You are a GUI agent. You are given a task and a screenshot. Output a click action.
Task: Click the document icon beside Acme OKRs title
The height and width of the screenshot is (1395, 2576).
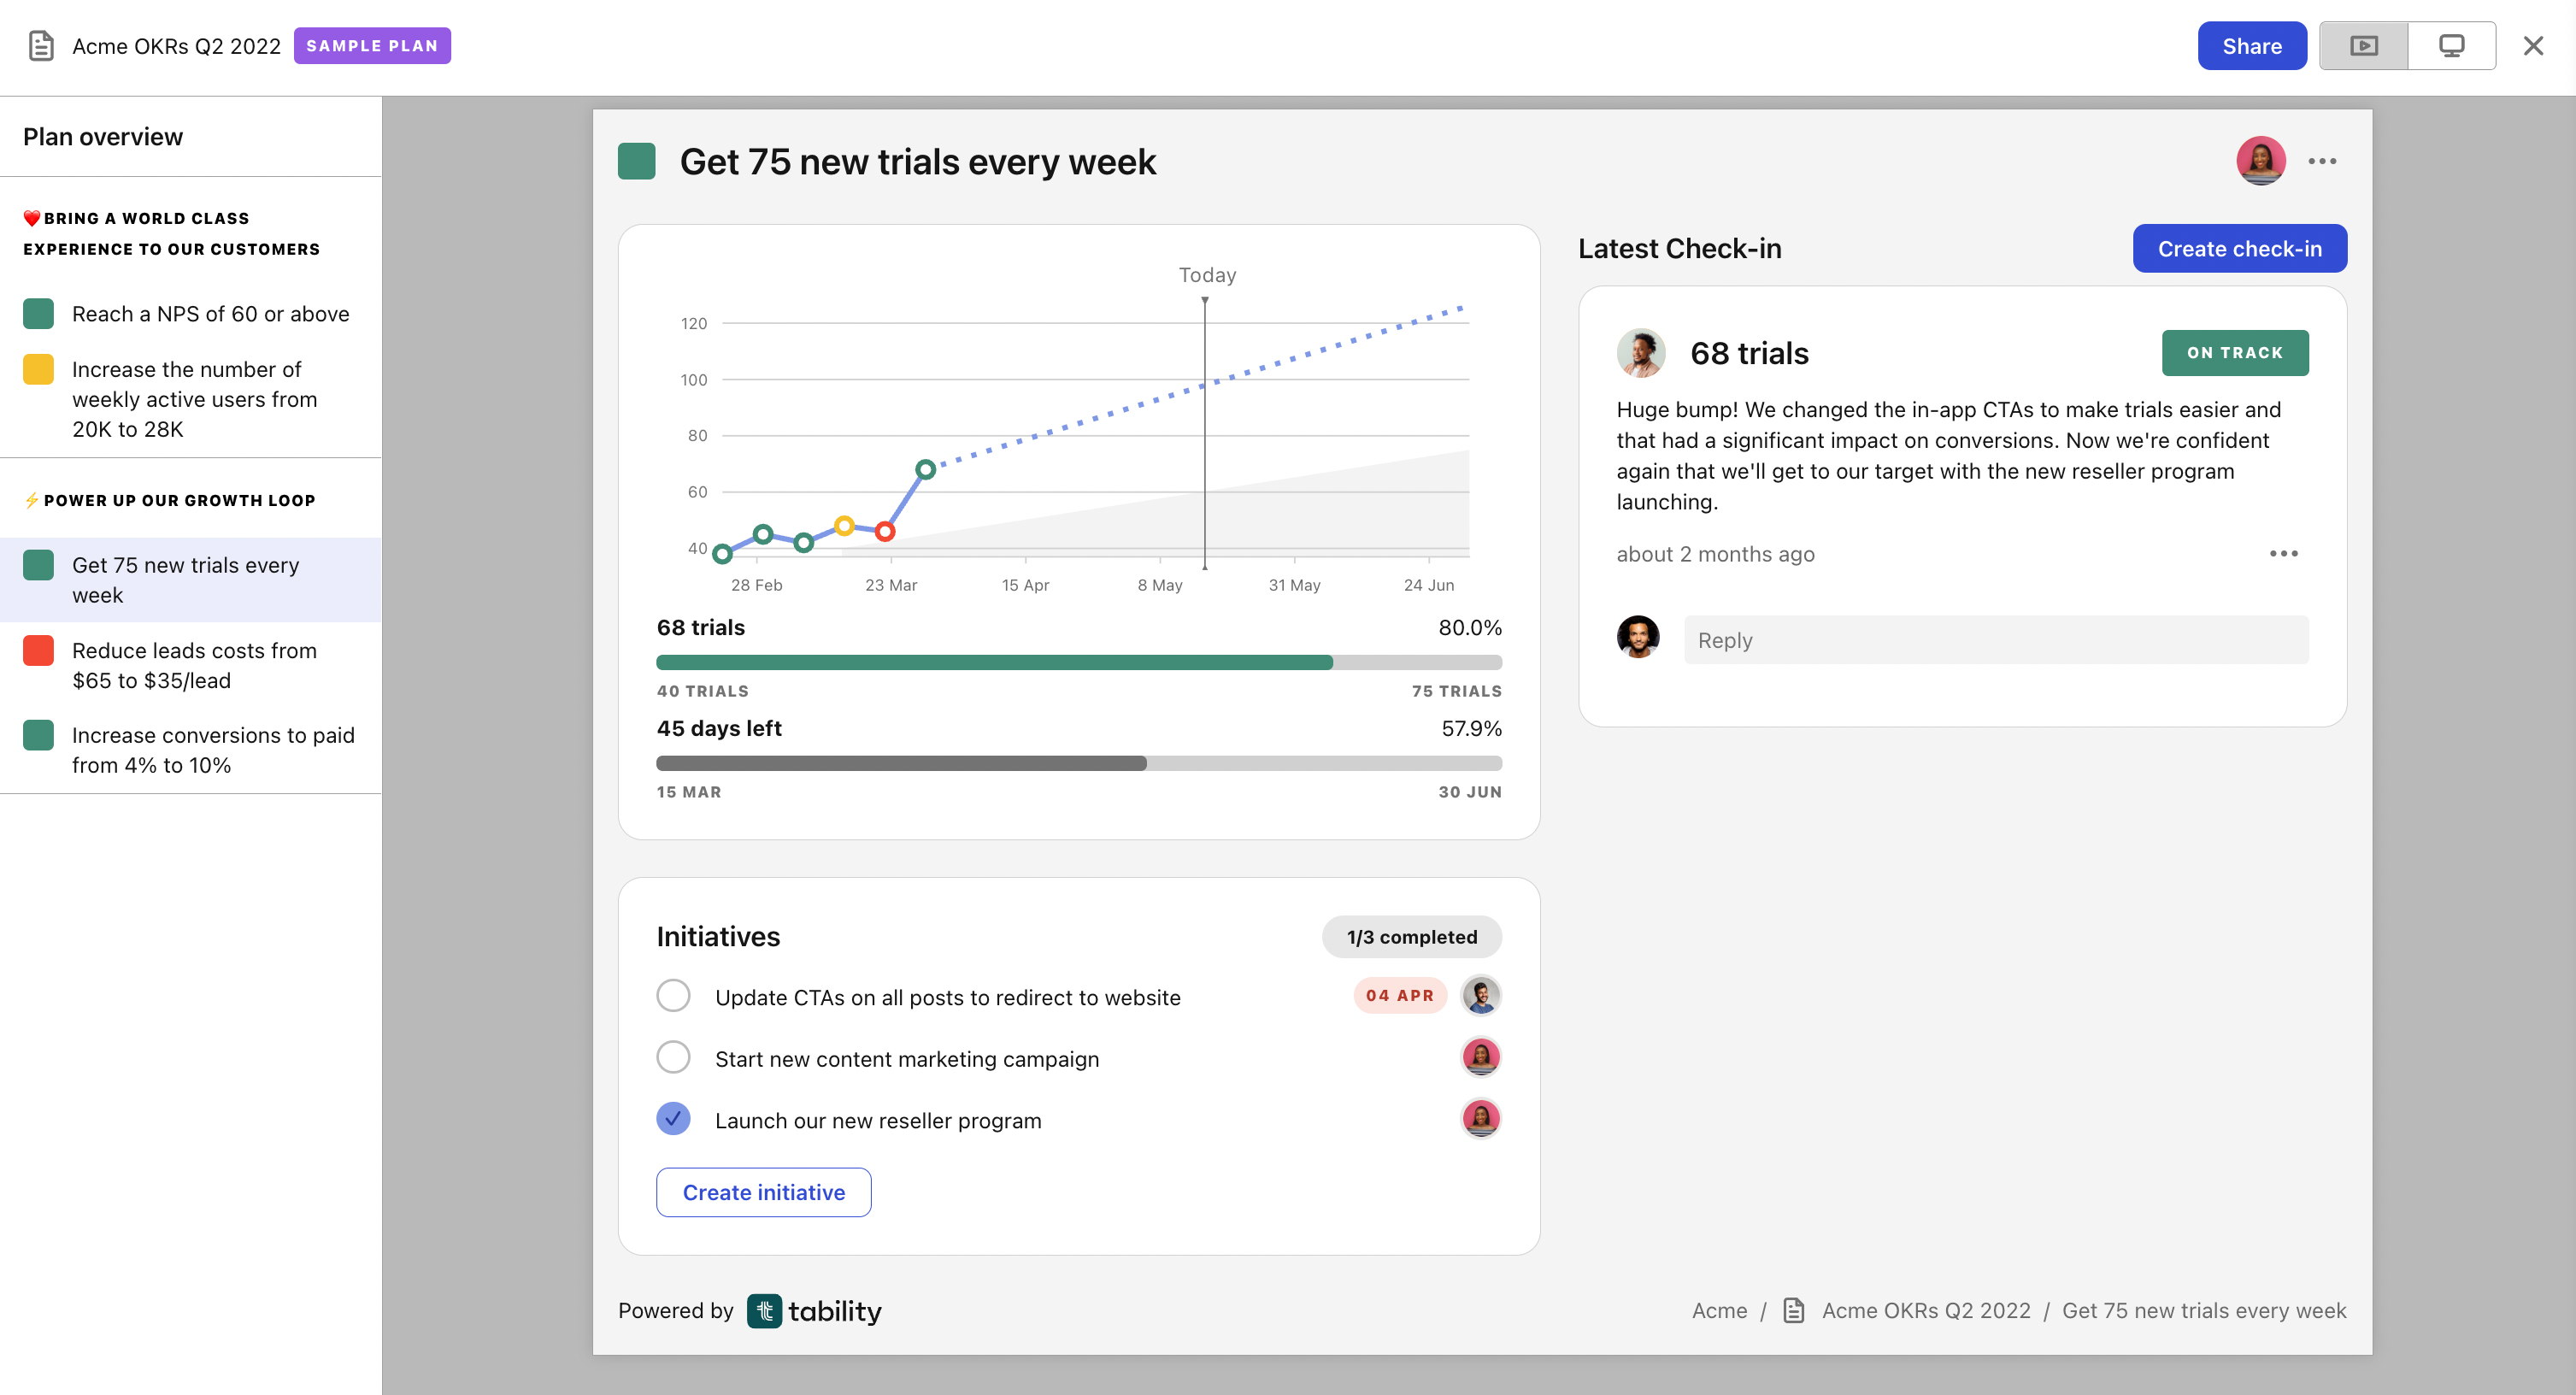pos(41,46)
